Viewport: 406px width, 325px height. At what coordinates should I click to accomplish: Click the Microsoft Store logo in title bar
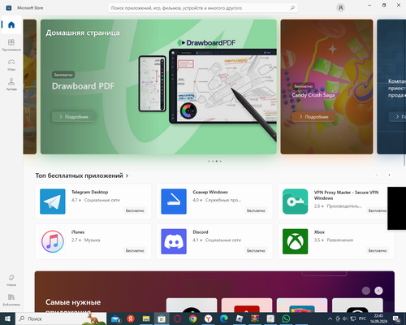[x=9, y=8]
